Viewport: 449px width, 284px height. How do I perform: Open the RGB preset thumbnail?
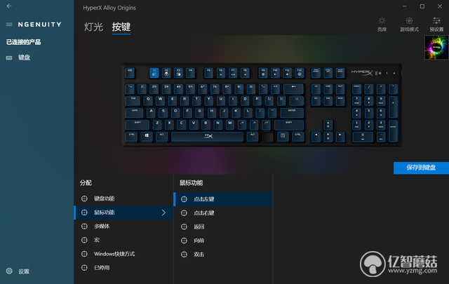pos(436,48)
